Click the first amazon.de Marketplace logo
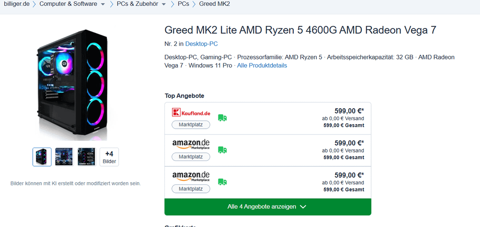The image size is (480, 227). pos(191,144)
